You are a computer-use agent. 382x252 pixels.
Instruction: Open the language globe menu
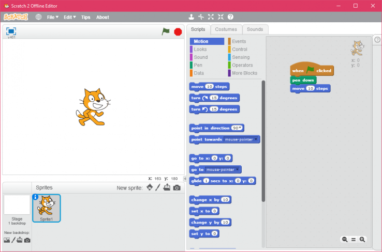(x=38, y=17)
